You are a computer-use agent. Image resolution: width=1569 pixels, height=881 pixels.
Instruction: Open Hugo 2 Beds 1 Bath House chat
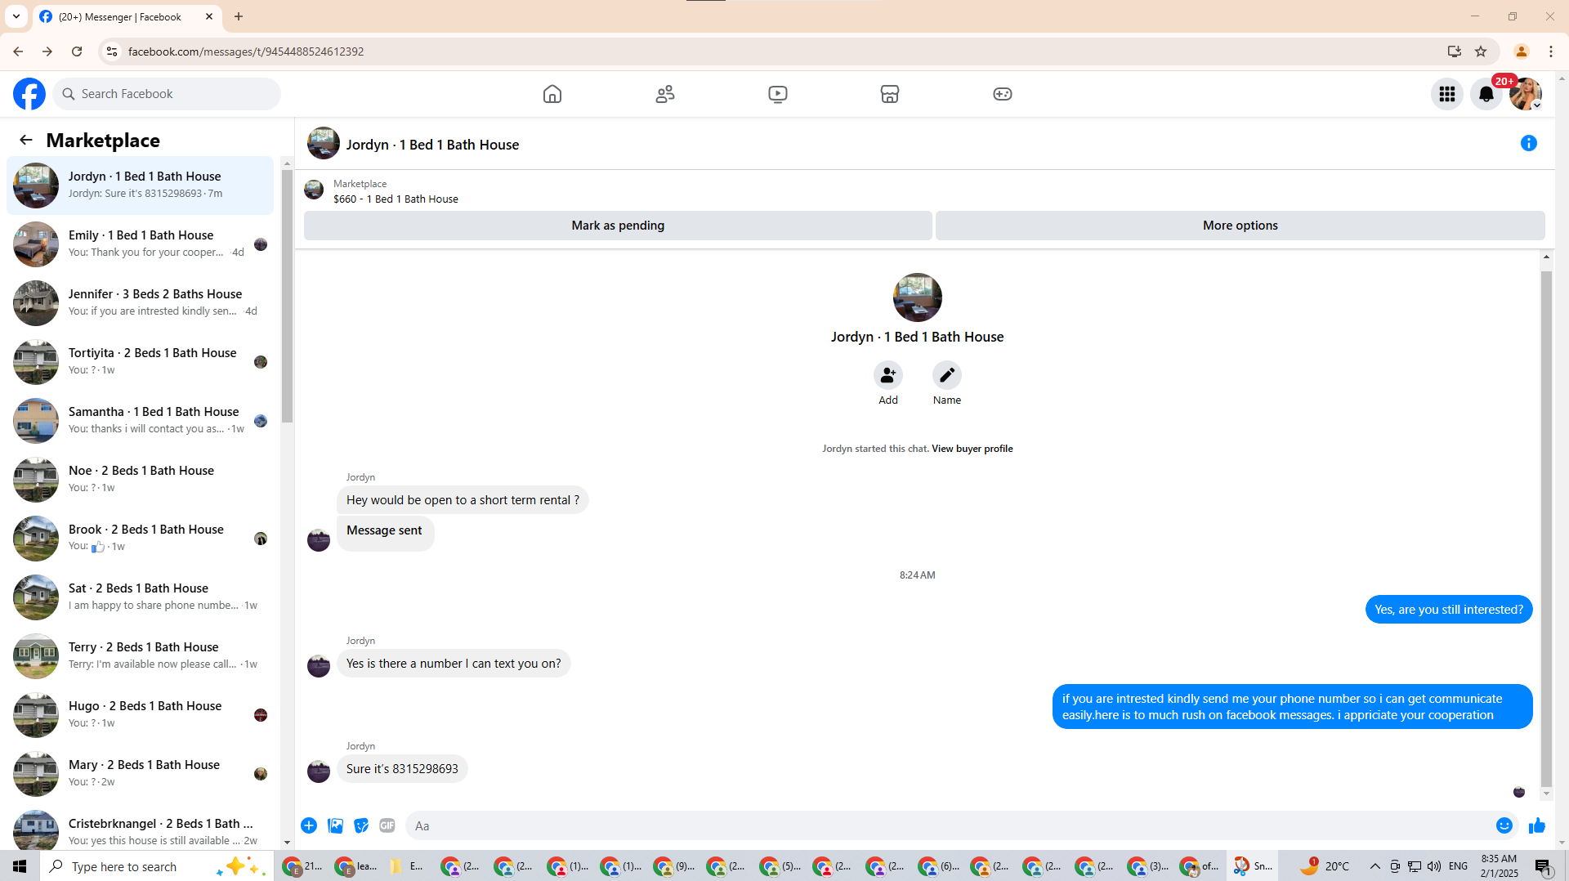[141, 715]
